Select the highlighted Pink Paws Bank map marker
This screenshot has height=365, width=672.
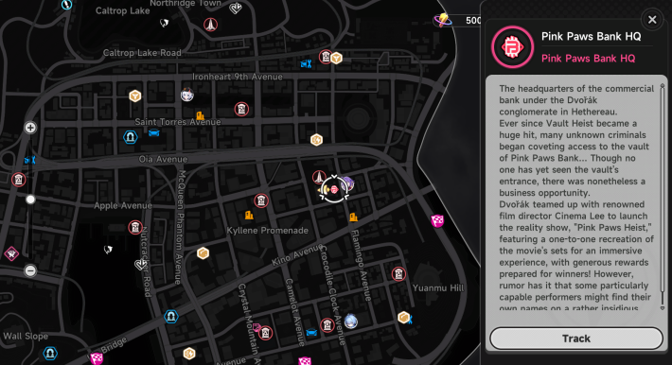tap(334, 189)
